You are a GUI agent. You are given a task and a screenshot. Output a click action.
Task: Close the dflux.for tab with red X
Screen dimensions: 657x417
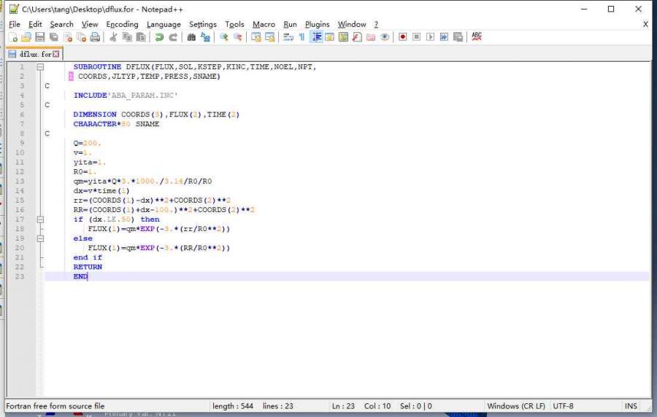(56, 54)
